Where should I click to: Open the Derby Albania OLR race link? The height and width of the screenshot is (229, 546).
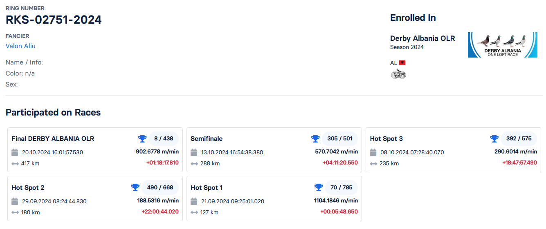(x=422, y=38)
